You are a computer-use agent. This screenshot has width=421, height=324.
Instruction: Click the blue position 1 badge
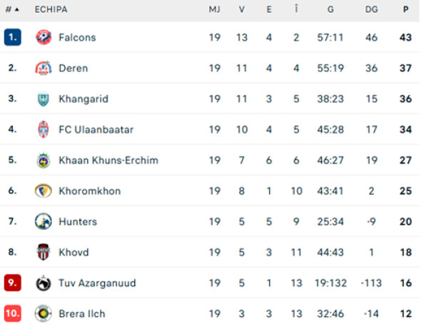tap(13, 37)
